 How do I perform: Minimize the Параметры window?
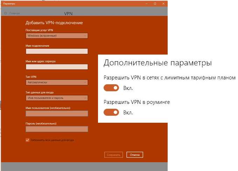pyautogui.click(x=147, y=3)
